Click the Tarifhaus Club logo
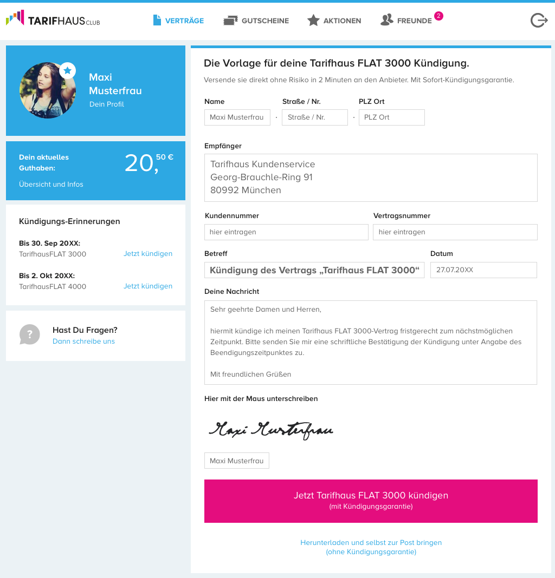Image resolution: width=555 pixels, height=578 pixels. click(53, 19)
